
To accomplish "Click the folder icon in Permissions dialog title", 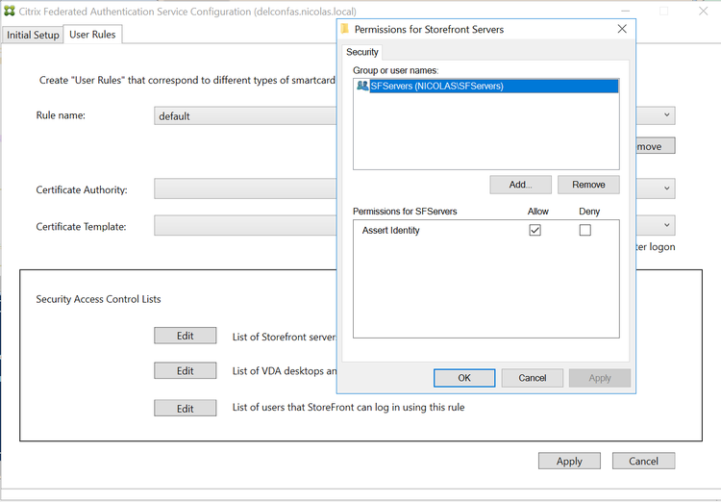I will point(345,29).
